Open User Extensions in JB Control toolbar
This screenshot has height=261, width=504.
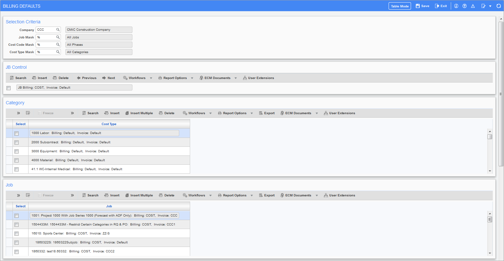click(258, 78)
